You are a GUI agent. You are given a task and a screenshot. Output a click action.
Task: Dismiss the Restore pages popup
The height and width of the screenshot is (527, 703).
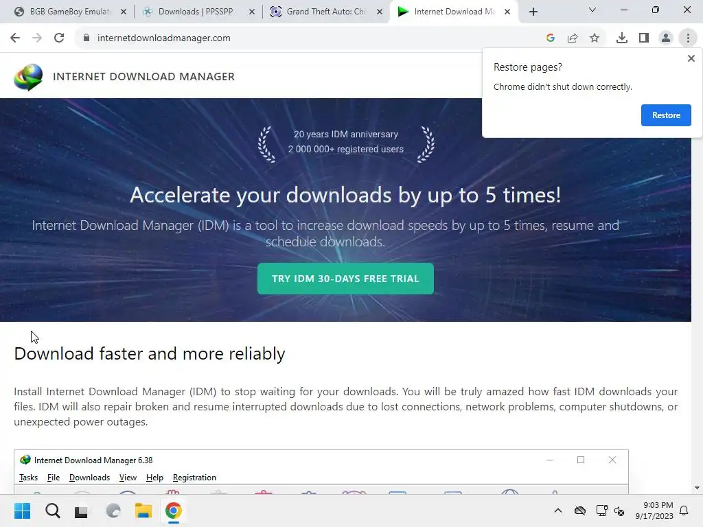click(x=691, y=58)
